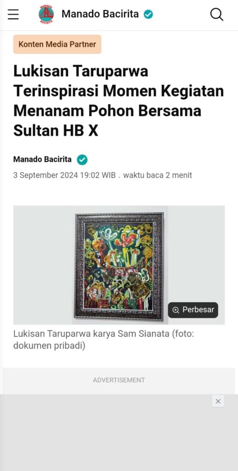
Task: Click the Perbesar enlarge button
Action: pos(193,310)
